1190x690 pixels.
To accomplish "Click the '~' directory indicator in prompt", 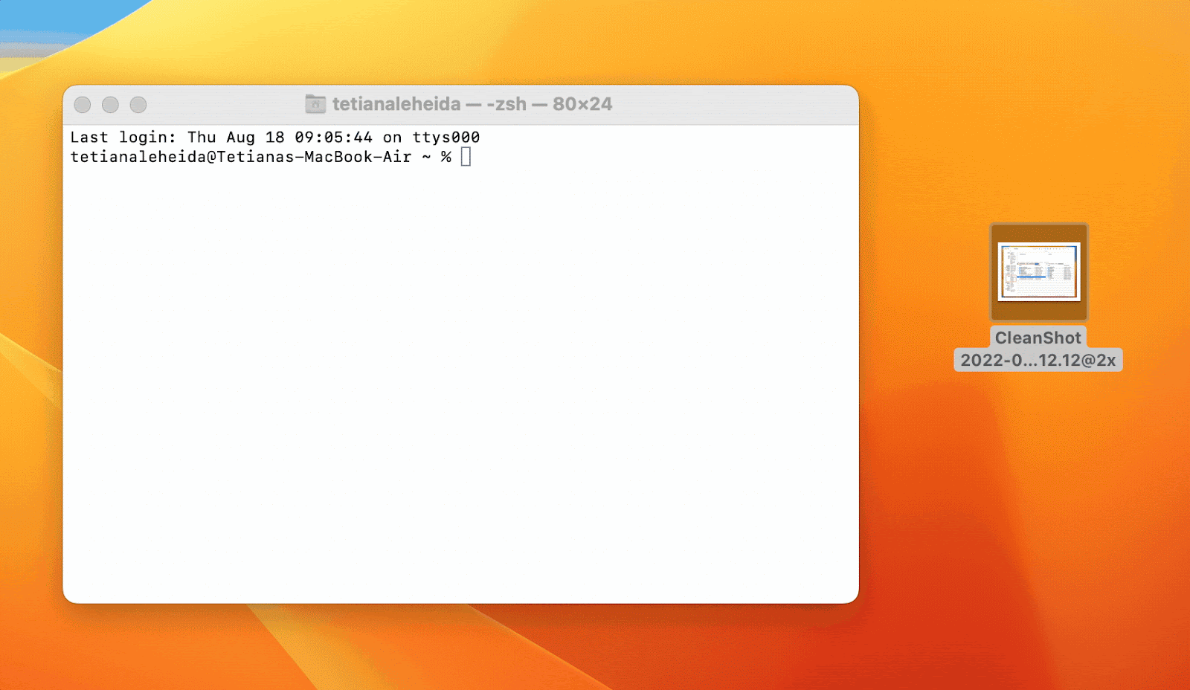I will click(426, 157).
